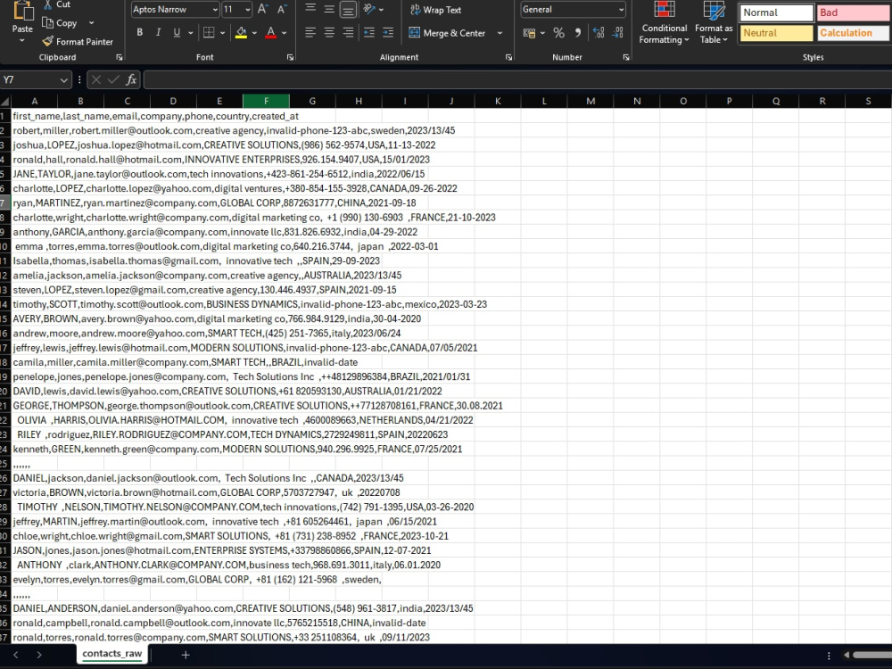The width and height of the screenshot is (892, 669).
Task: Open Format as Table gallery
Action: [x=714, y=24]
